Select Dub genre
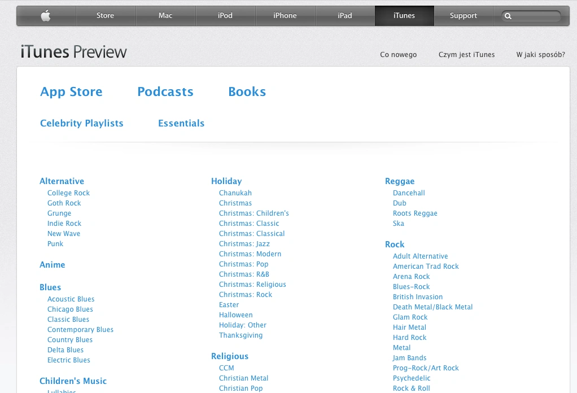Viewport: 577px width, 393px height. click(x=399, y=203)
